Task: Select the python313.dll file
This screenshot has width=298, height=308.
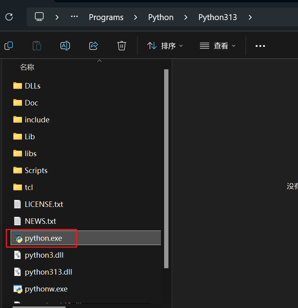Action: click(x=48, y=272)
